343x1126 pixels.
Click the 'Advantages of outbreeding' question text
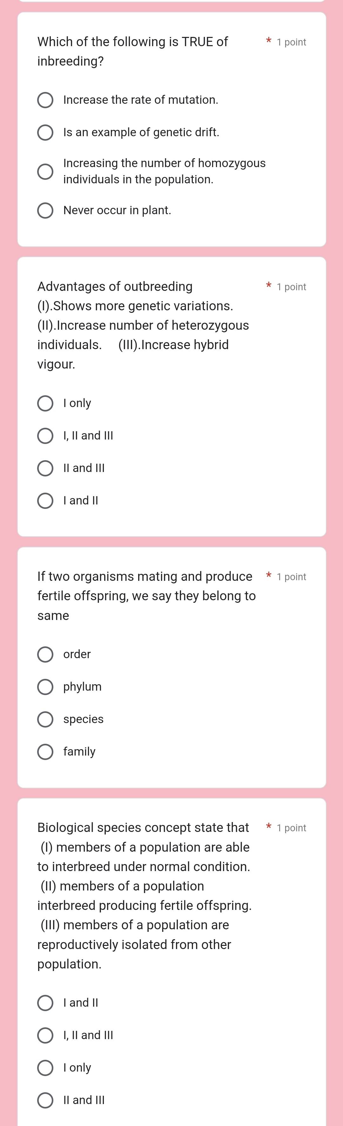[115, 287]
